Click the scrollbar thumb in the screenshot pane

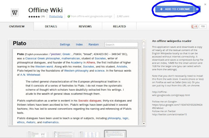(144, 46)
